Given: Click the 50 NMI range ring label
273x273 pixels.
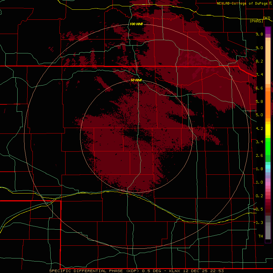Looking at the screenshot, I should (136, 80).
